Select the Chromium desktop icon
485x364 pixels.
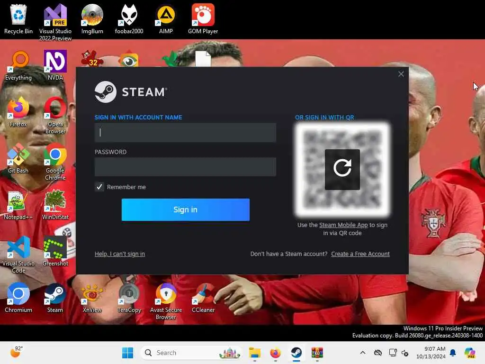pyautogui.click(x=18, y=298)
